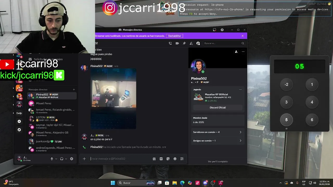Image resolution: width=333 pixels, height=187 pixels.
Task: Open juankzordjp direct message
Action: click(52, 141)
